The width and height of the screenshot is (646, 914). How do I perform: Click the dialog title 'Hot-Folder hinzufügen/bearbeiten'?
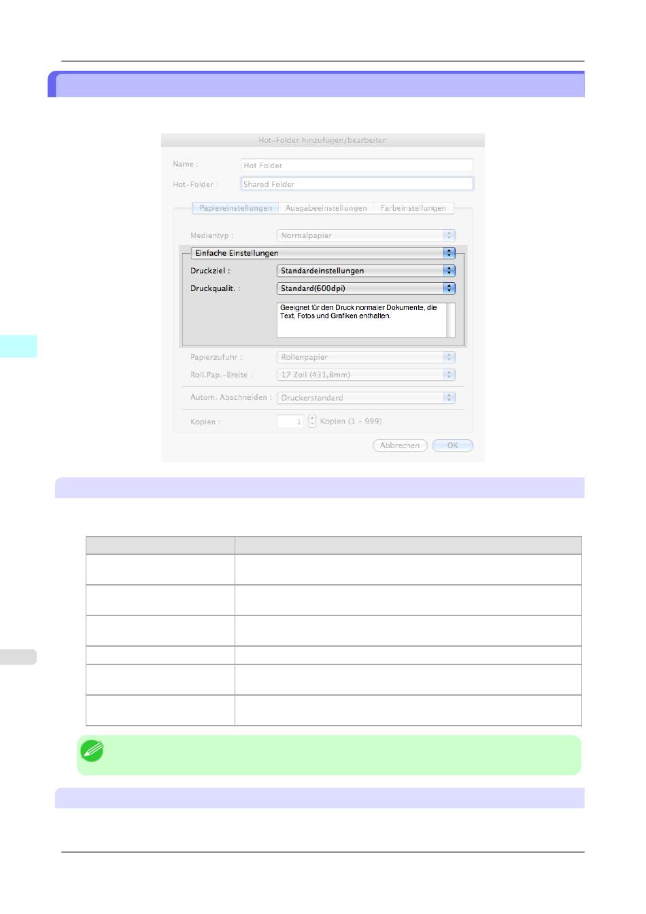[x=322, y=140]
